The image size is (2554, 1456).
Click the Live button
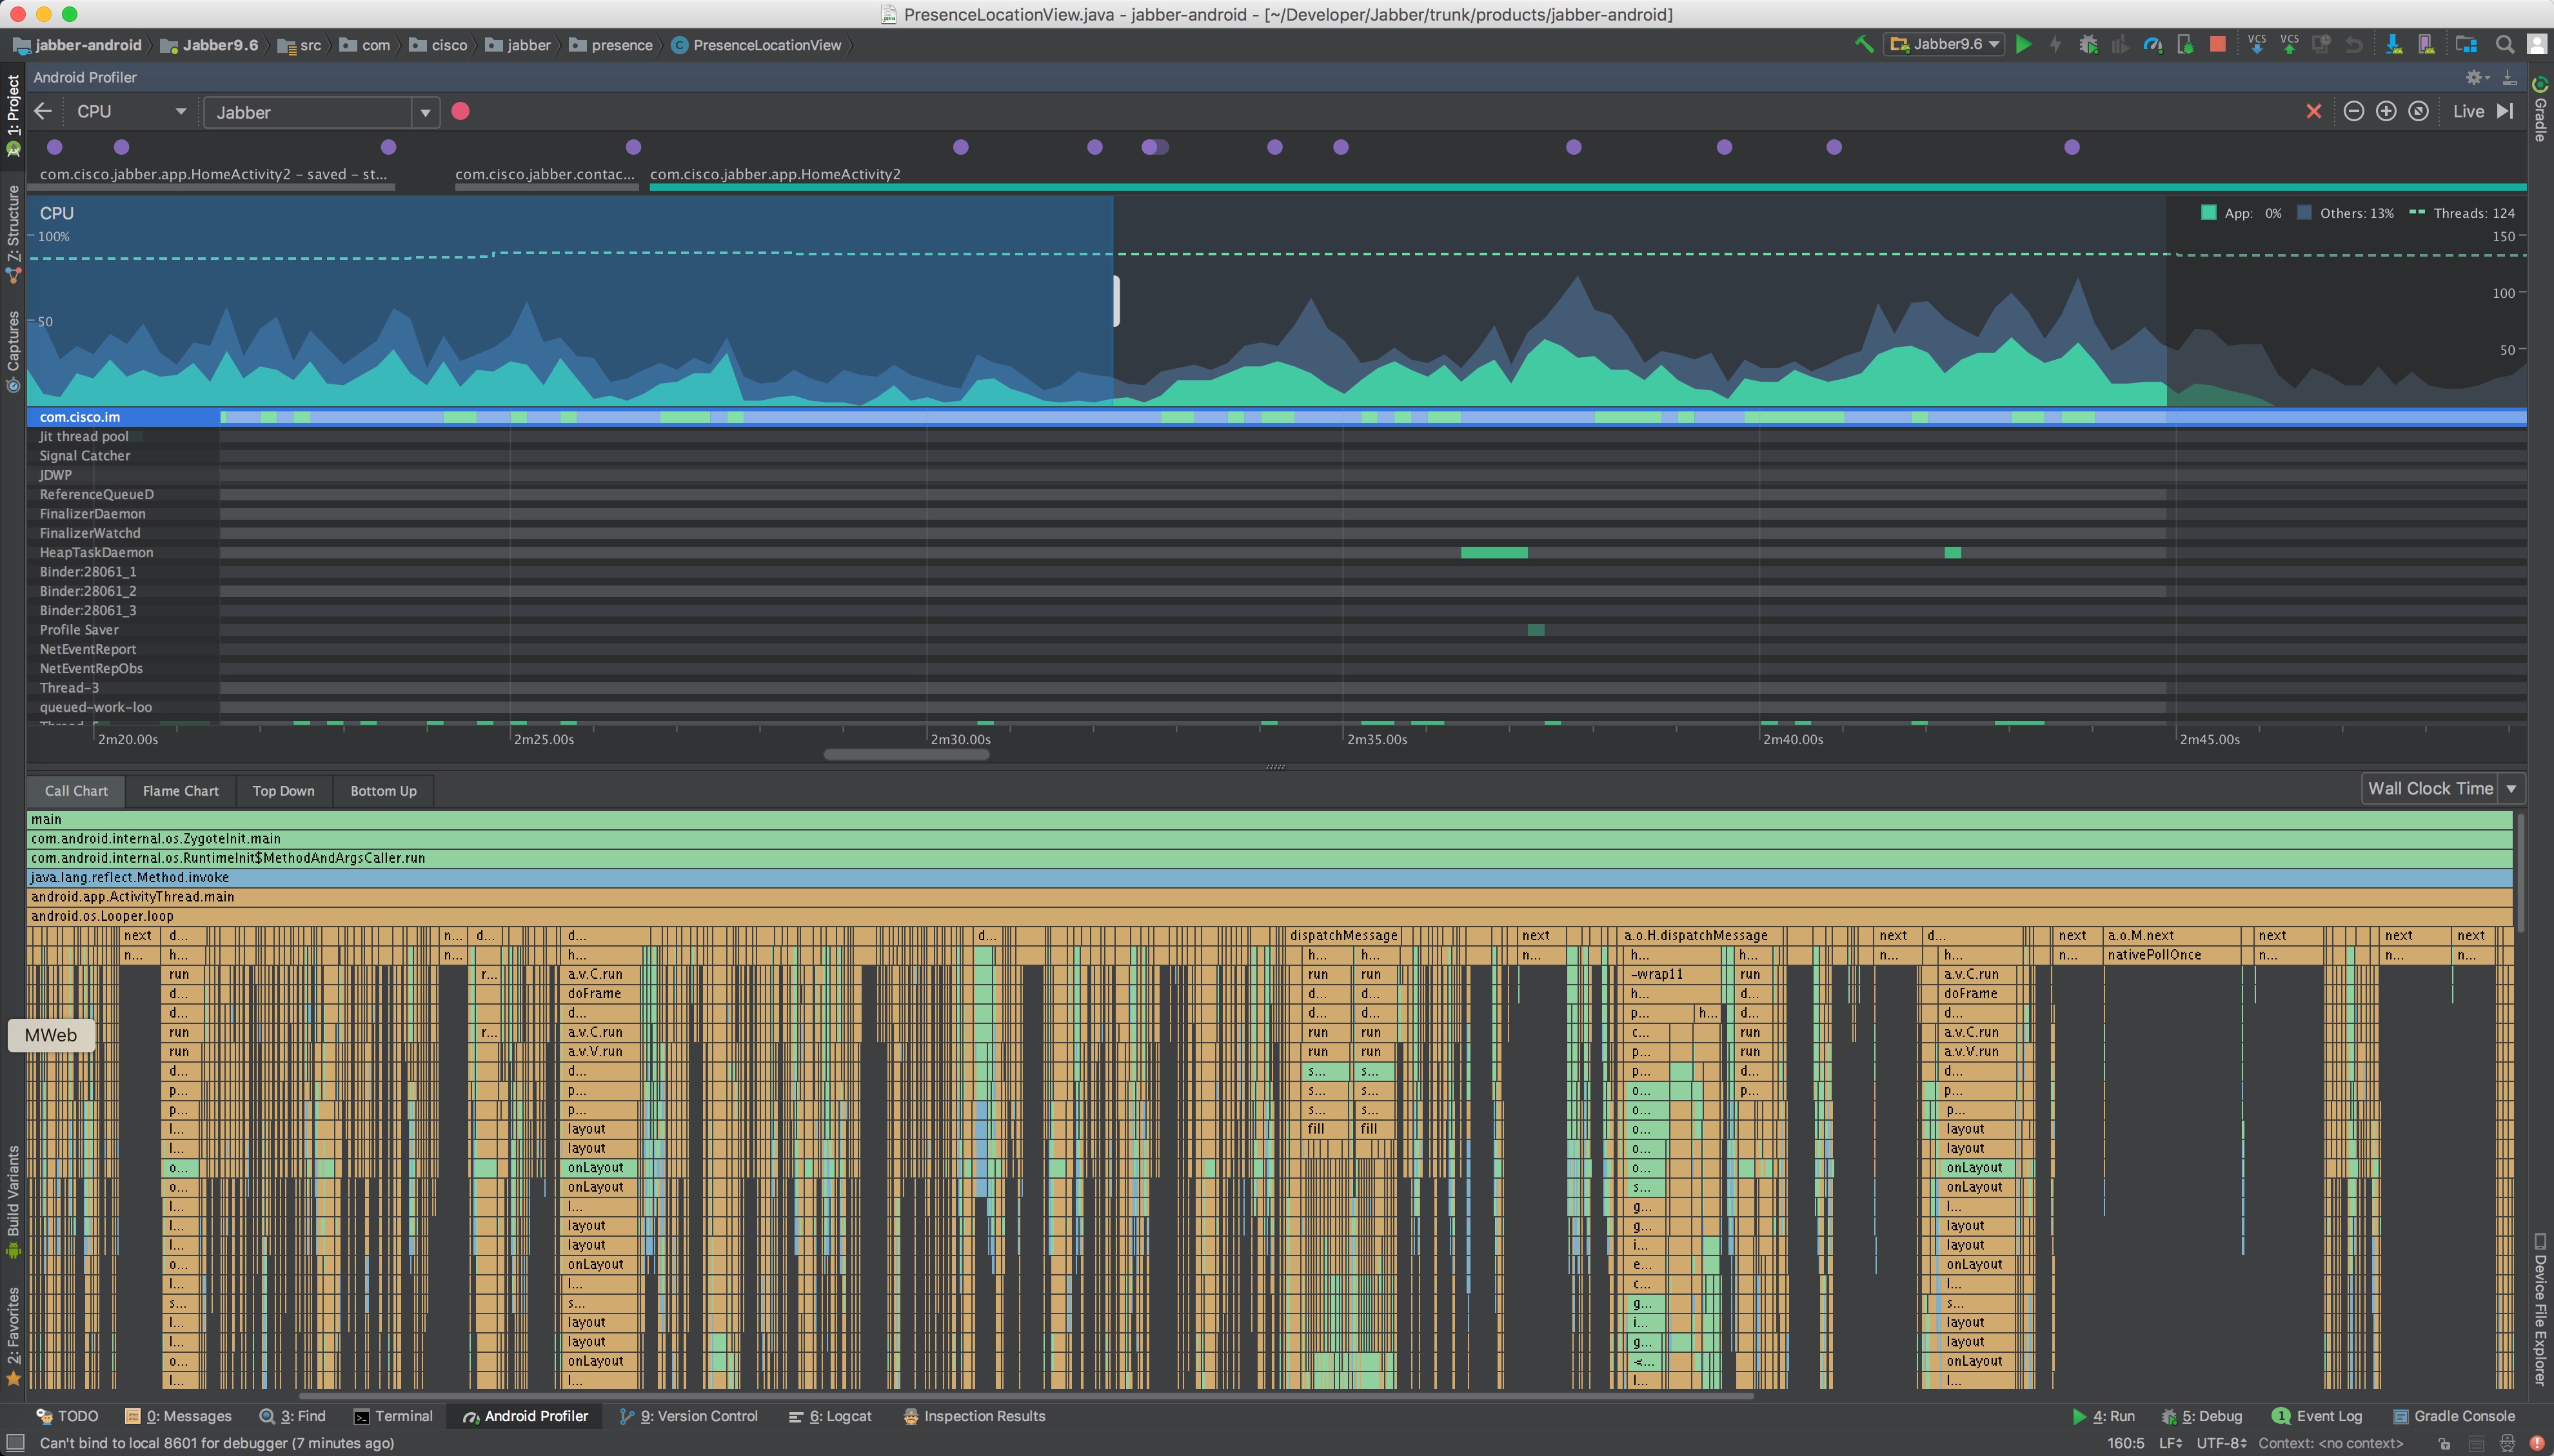[2468, 111]
